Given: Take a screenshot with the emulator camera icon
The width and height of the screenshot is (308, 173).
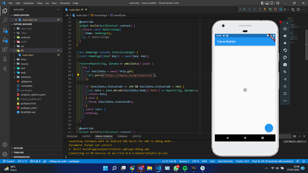Looking at the screenshot, I should [285, 65].
